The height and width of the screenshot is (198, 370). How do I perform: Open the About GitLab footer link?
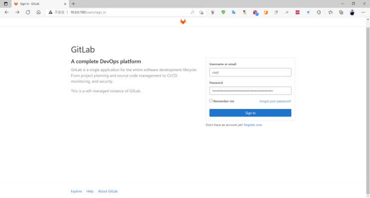[108, 191]
